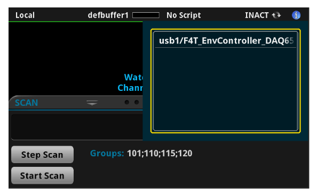The height and width of the screenshot is (195, 317).
Task: Click the Groups label
Action: tap(107, 154)
